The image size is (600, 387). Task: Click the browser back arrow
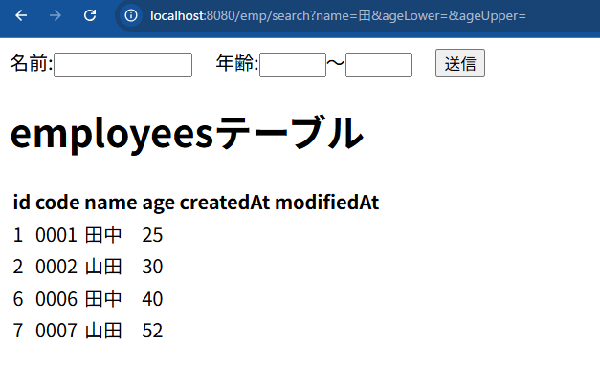click(x=21, y=15)
